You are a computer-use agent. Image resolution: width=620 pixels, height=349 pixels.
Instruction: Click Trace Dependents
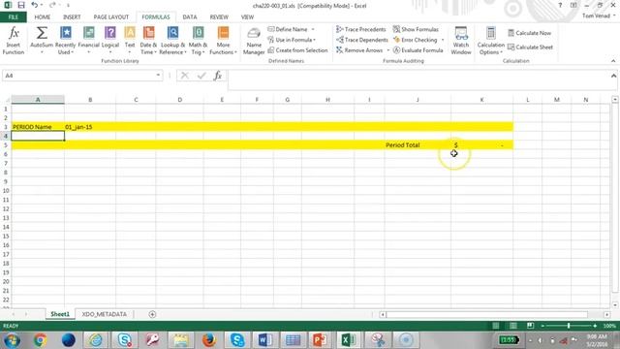click(x=362, y=40)
